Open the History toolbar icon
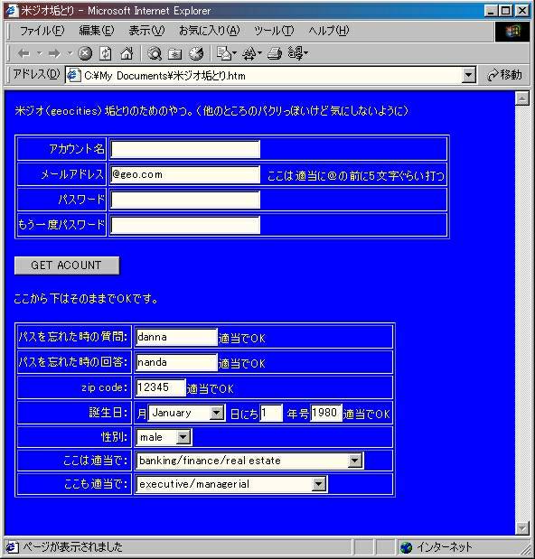Image resolution: width=535 pixels, height=559 pixels. [196, 53]
